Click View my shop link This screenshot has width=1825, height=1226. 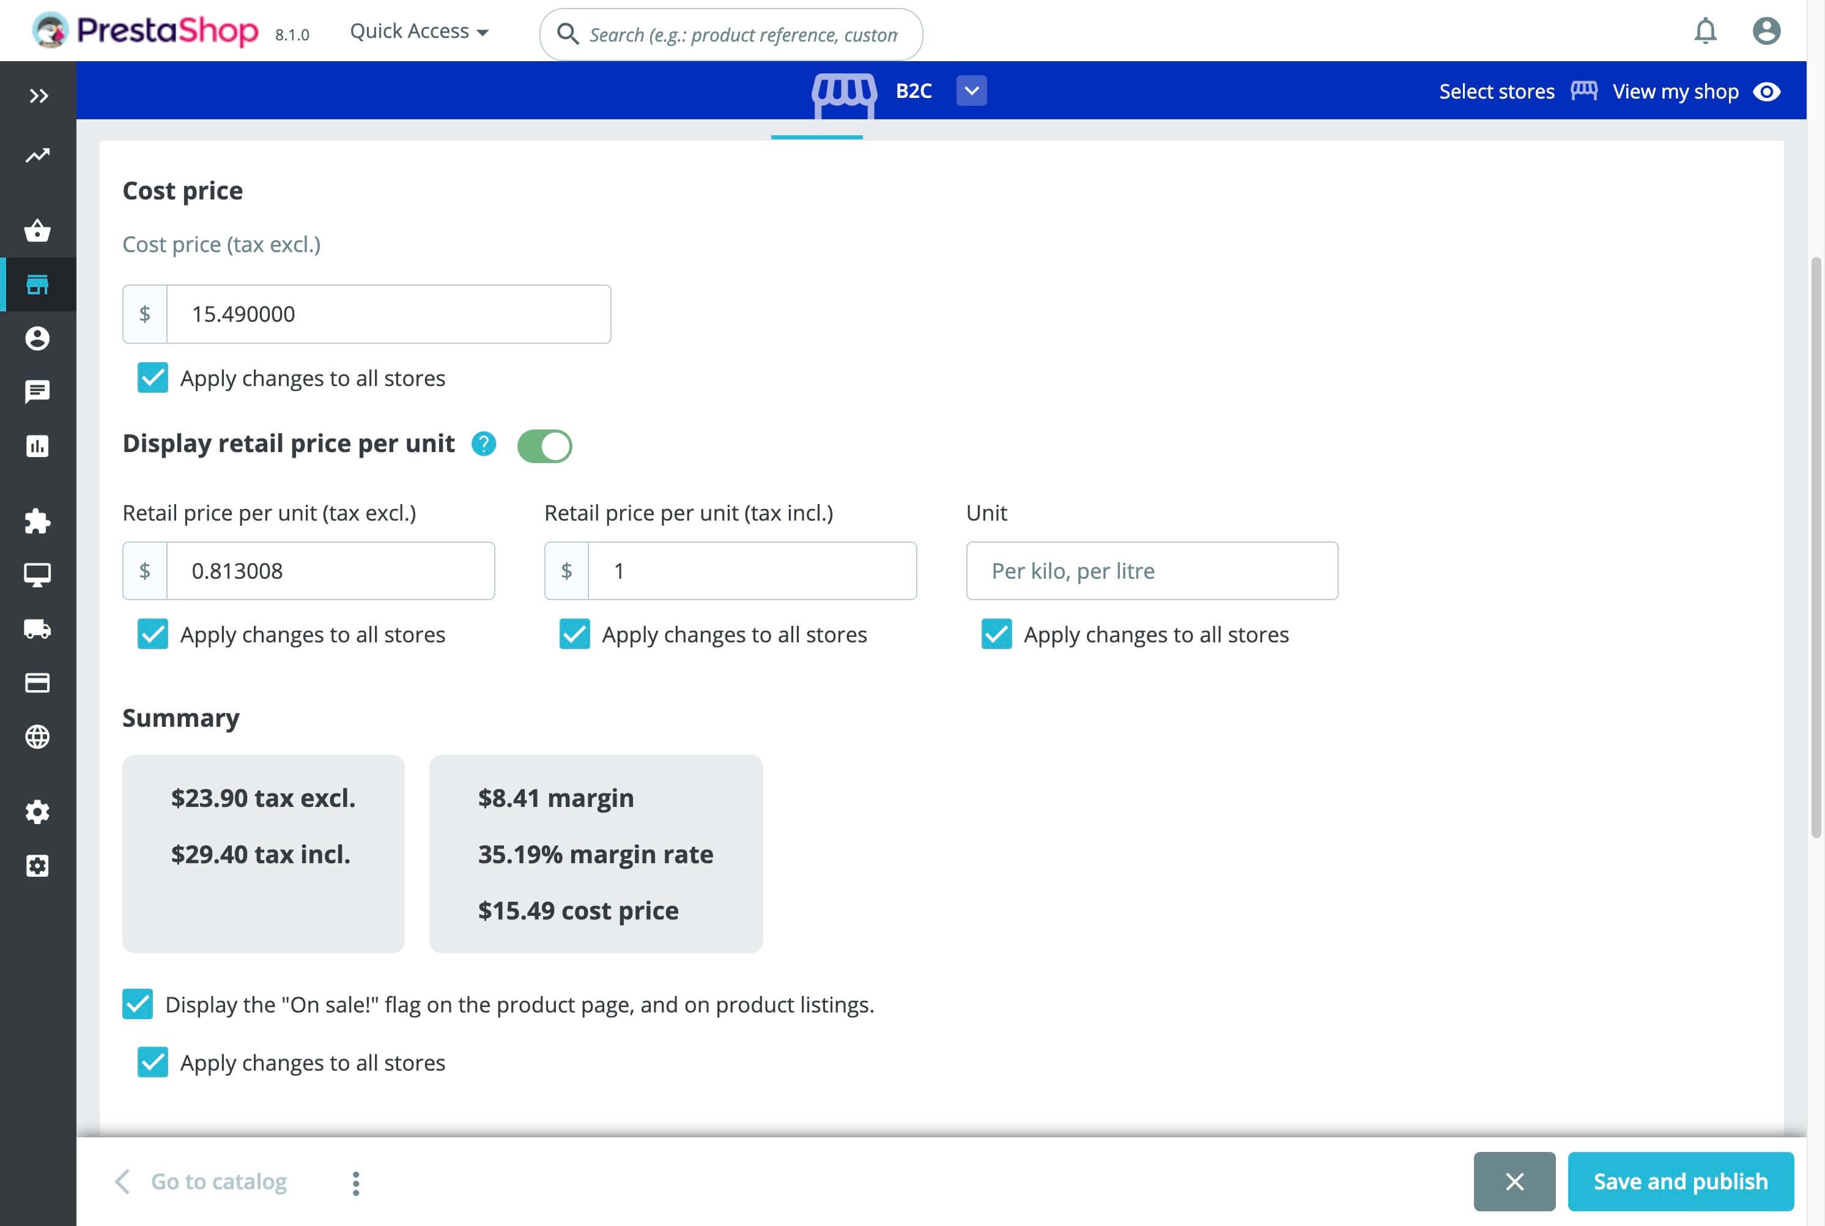(x=1675, y=92)
